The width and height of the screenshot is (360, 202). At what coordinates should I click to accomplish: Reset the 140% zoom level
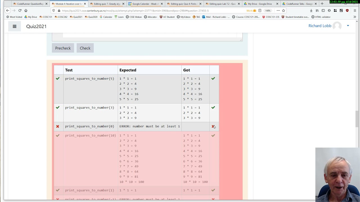(268, 11)
